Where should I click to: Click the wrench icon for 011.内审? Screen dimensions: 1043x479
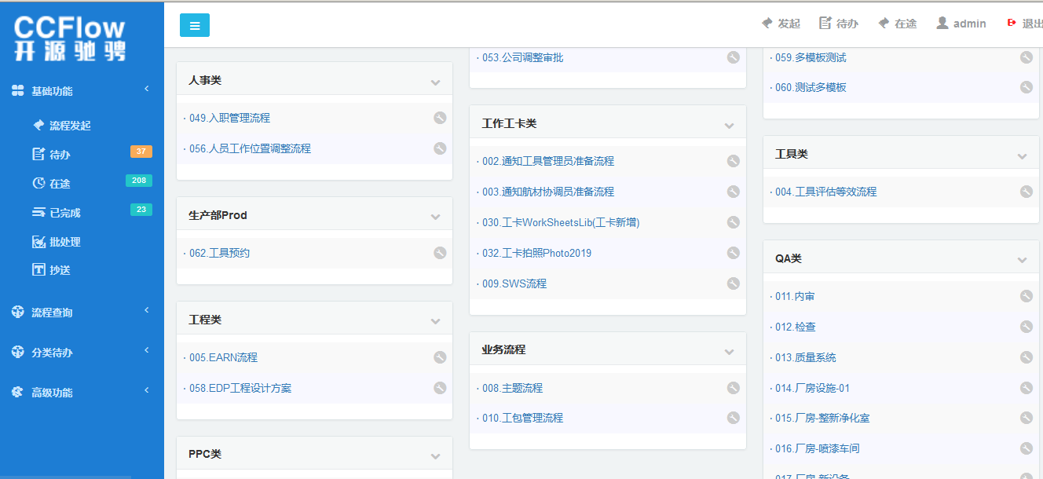[x=1027, y=296]
